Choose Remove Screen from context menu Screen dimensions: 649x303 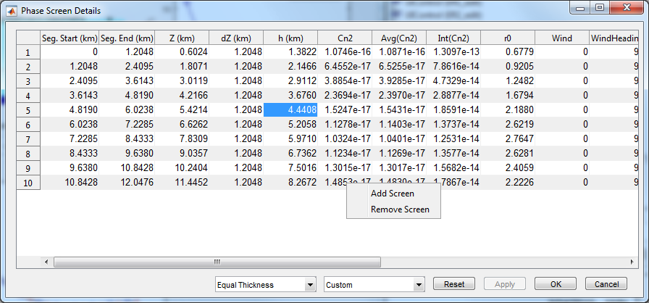tap(393, 209)
